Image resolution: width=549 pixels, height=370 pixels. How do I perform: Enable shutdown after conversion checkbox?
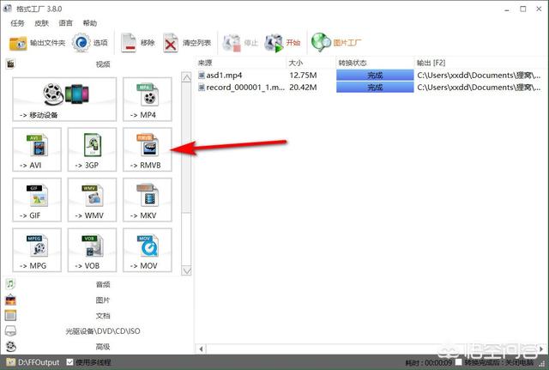click(x=459, y=362)
